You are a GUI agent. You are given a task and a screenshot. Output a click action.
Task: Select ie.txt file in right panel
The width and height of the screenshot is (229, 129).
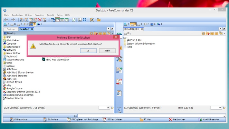129,47
